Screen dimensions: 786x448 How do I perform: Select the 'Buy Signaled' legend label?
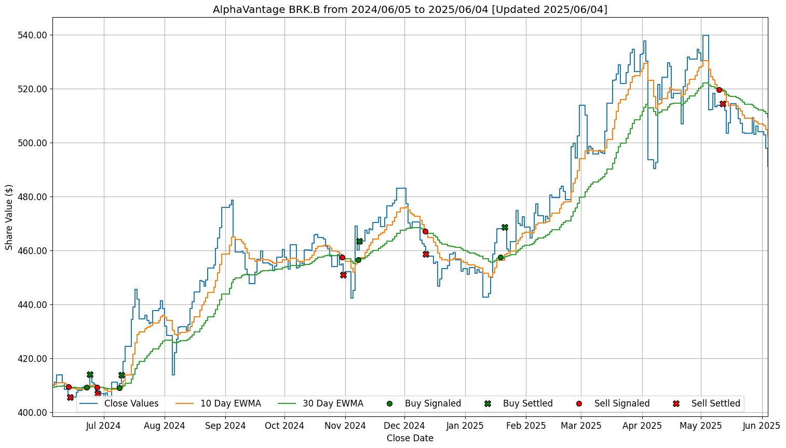click(x=433, y=403)
